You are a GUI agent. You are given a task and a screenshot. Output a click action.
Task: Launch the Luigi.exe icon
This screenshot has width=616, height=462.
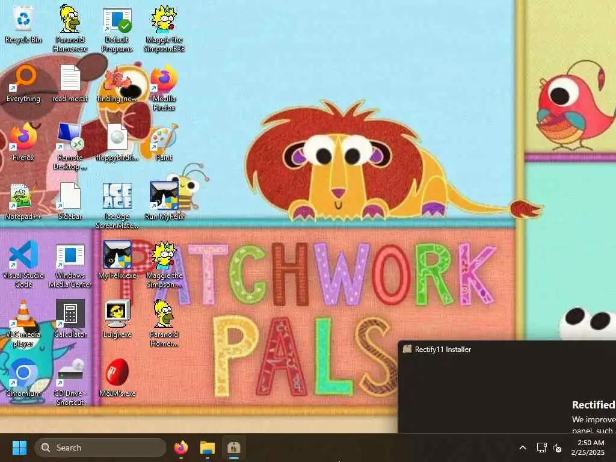pyautogui.click(x=117, y=319)
